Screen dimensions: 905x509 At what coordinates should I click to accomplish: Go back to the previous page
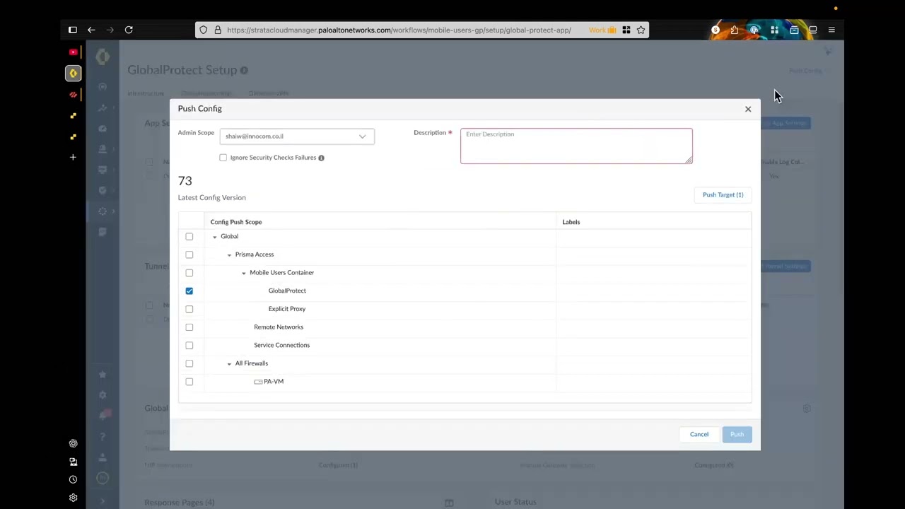click(91, 30)
